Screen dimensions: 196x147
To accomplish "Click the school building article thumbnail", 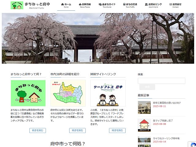I will click(144, 107).
